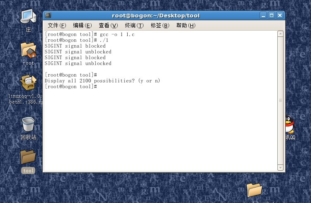Viewport: 311px width, 203px height.
Task: Open the 查看(V) menu
Action: pos(108,25)
